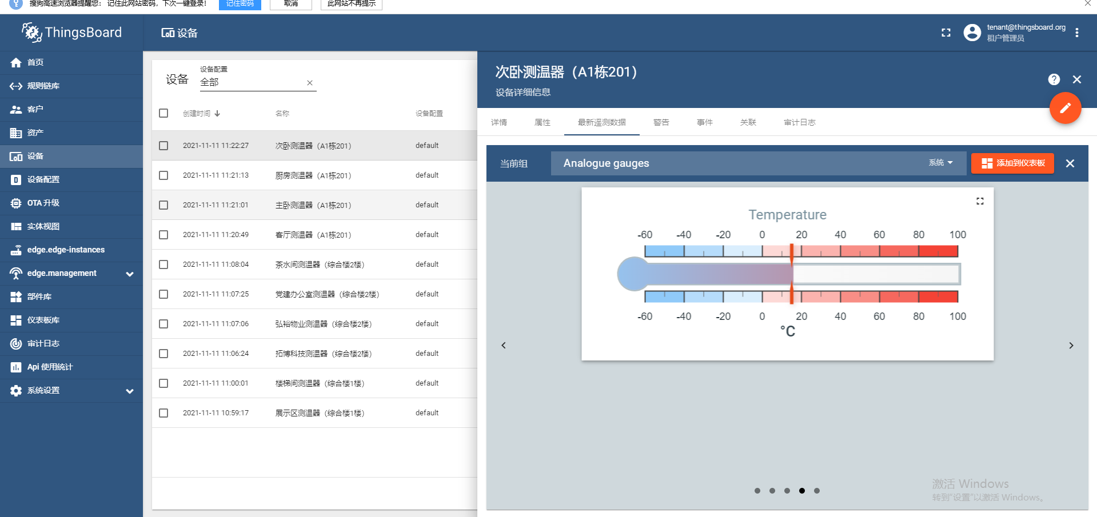Click the 添加到仪表板 button
The image size is (1097, 517).
coord(1012,163)
